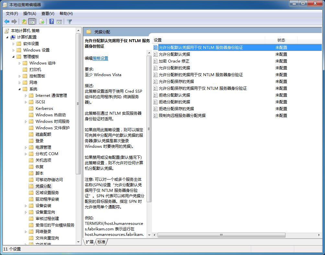Select the highlighted 允许分配默认凭据用于仅 NTLM row
Screen dimensions: 325x255
point(237,48)
